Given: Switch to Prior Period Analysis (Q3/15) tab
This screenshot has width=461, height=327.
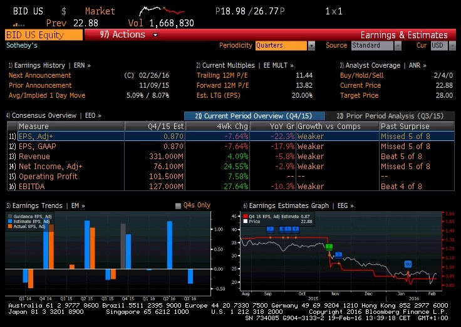Looking at the screenshot, I should click(390, 116).
